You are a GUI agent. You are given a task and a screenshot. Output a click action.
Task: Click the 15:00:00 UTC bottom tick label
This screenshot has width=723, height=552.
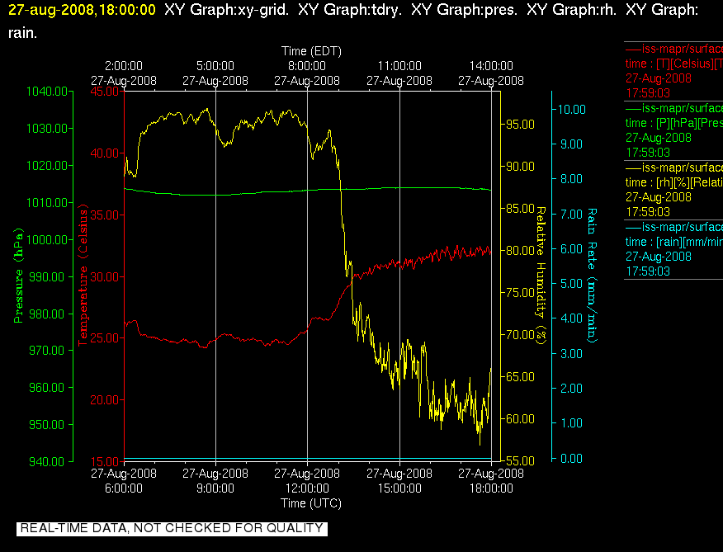tap(399, 488)
